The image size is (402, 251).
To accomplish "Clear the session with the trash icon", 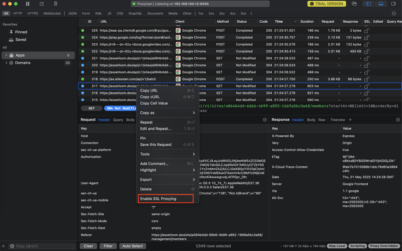I will (56, 4).
